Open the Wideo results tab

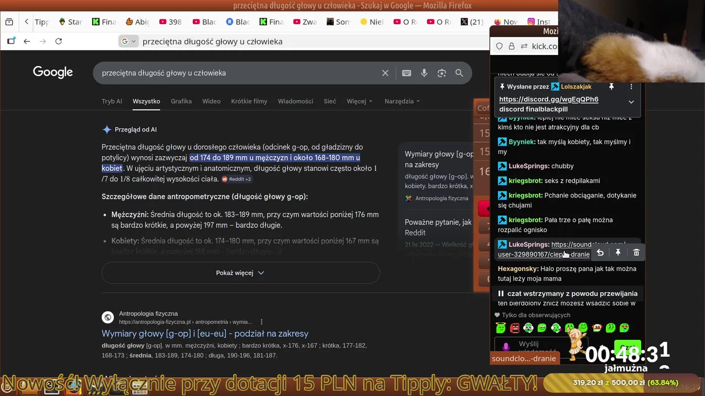point(211,101)
